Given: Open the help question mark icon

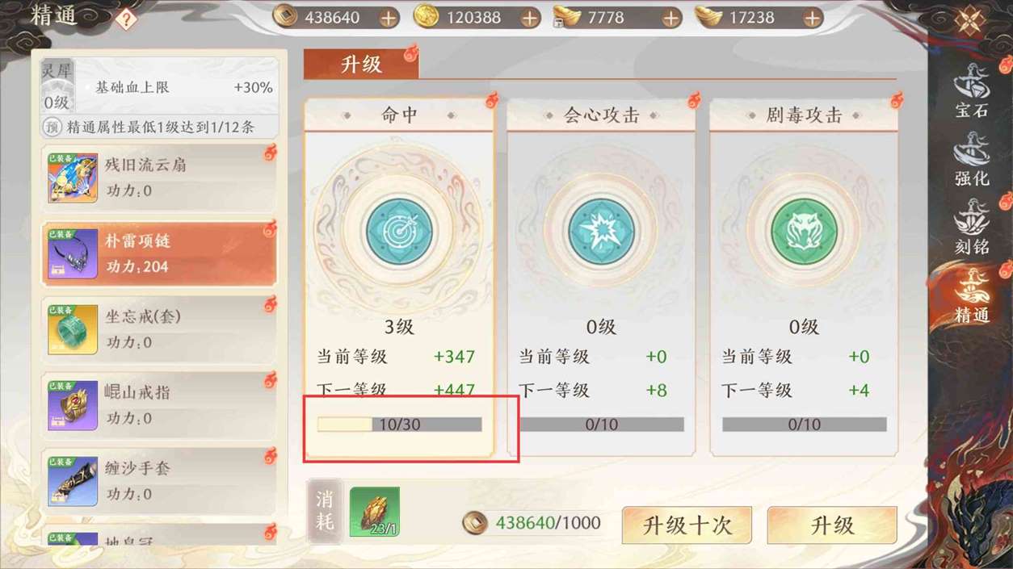Looking at the screenshot, I should [125, 19].
